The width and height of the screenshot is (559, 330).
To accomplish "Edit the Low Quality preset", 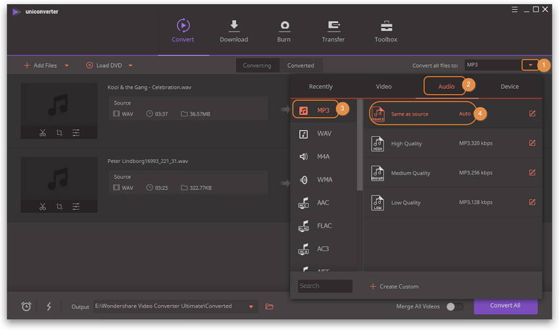I will (532, 202).
